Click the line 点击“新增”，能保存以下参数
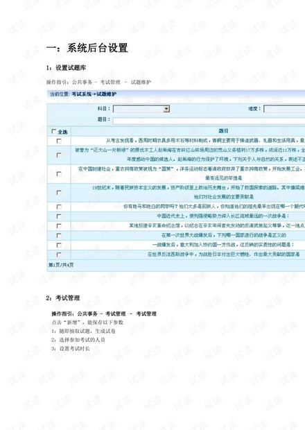Image resolution: width=305 pixels, height=430 pixels. 87,322
